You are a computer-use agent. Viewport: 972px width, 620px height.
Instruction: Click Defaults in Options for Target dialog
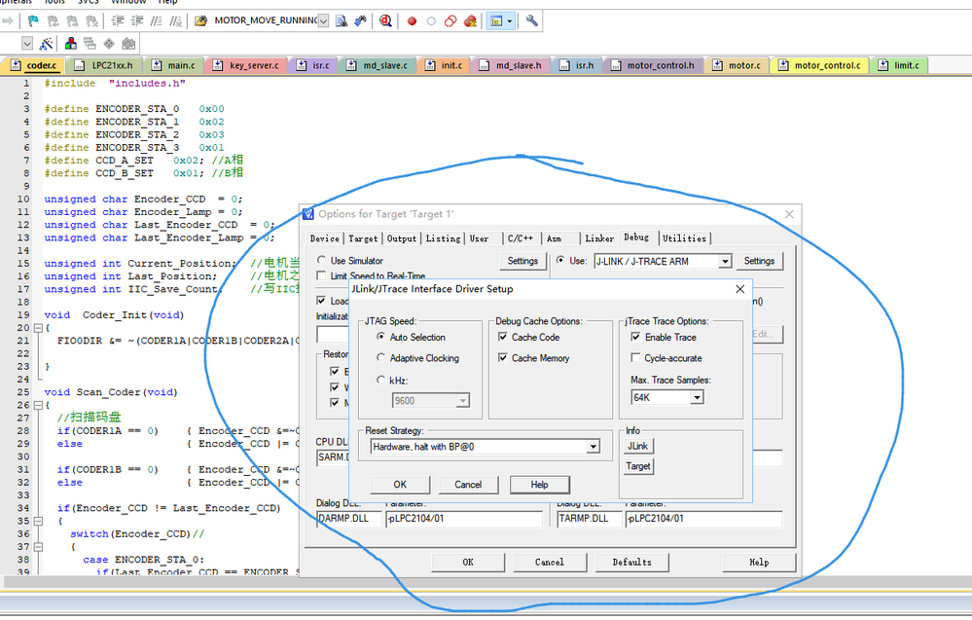(631, 562)
